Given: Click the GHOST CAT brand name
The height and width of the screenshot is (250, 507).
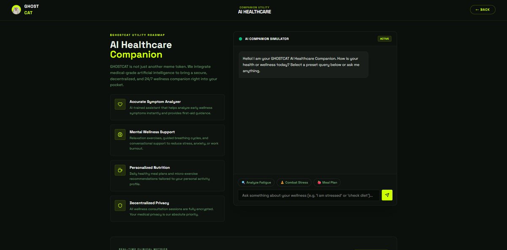Looking at the screenshot, I should pos(31,10).
